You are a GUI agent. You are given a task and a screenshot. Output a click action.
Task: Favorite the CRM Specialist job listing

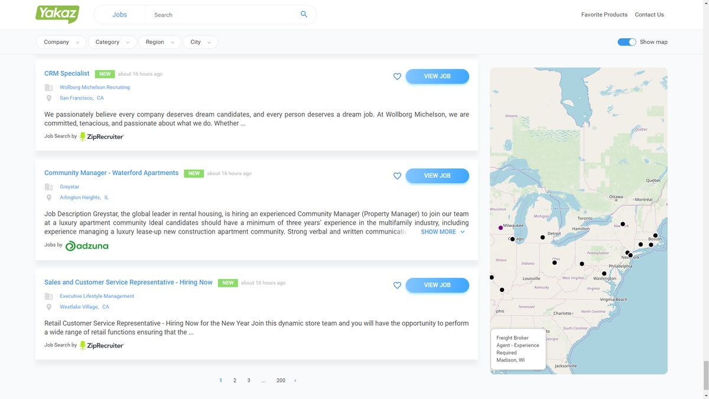pos(397,76)
